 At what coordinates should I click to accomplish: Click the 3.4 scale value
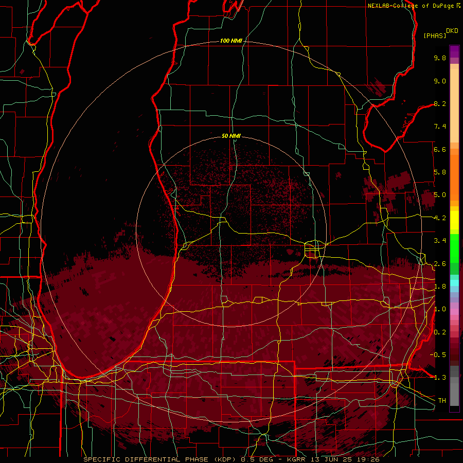pos(440,241)
